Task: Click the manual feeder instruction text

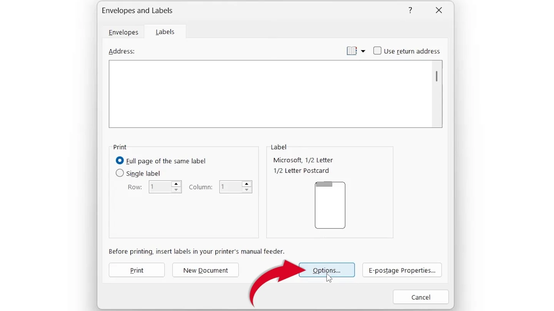Action: 197,251
